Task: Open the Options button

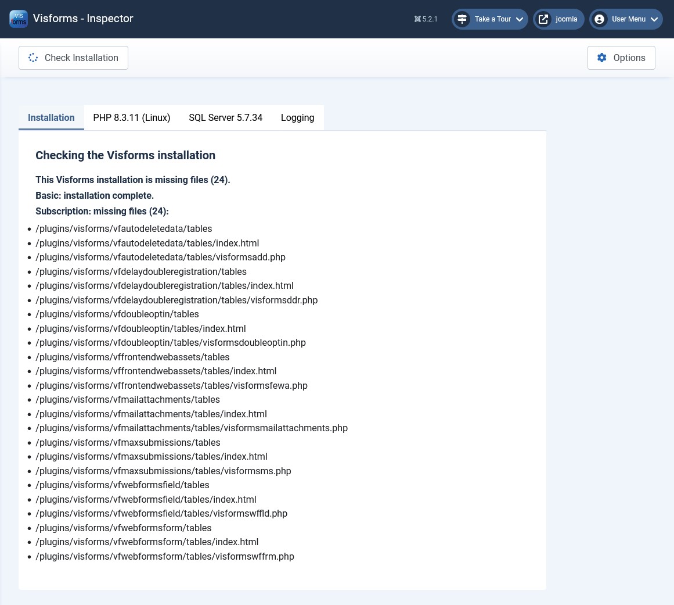Action: tap(621, 58)
